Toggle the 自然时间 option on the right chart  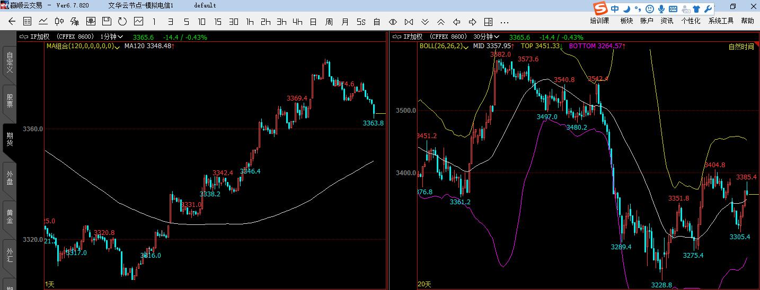(741, 47)
